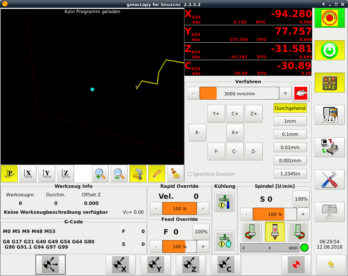Select 0.01mm jog increment
The height and width of the screenshot is (276, 348).
290,147
